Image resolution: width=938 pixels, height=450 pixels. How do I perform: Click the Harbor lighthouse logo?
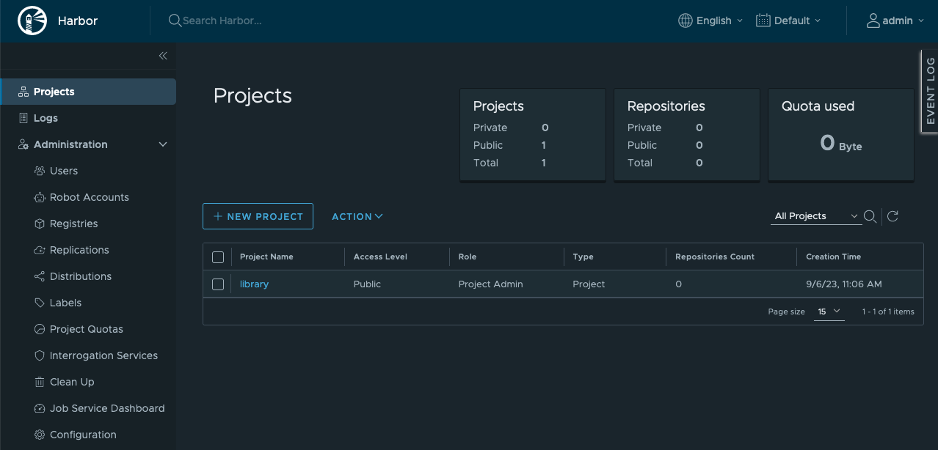[x=32, y=21]
